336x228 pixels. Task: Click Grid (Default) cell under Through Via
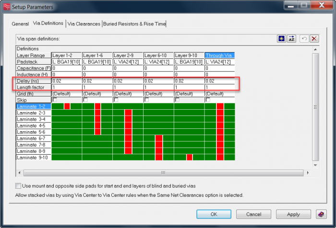(x=220, y=94)
